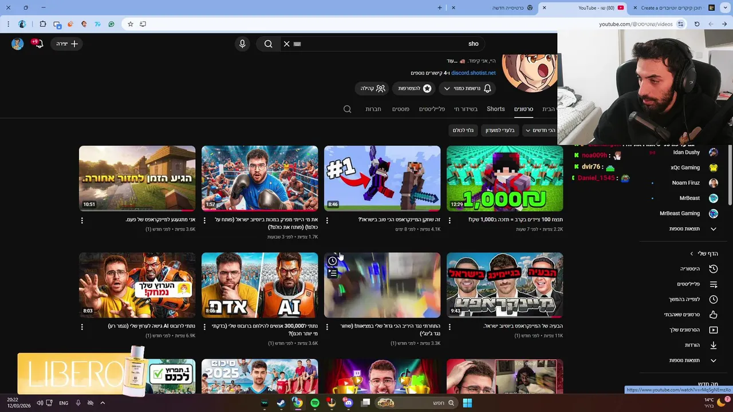The width and height of the screenshot is (733, 412).
Task: Open the AI vs אדם video thumbnail
Action: (x=260, y=285)
